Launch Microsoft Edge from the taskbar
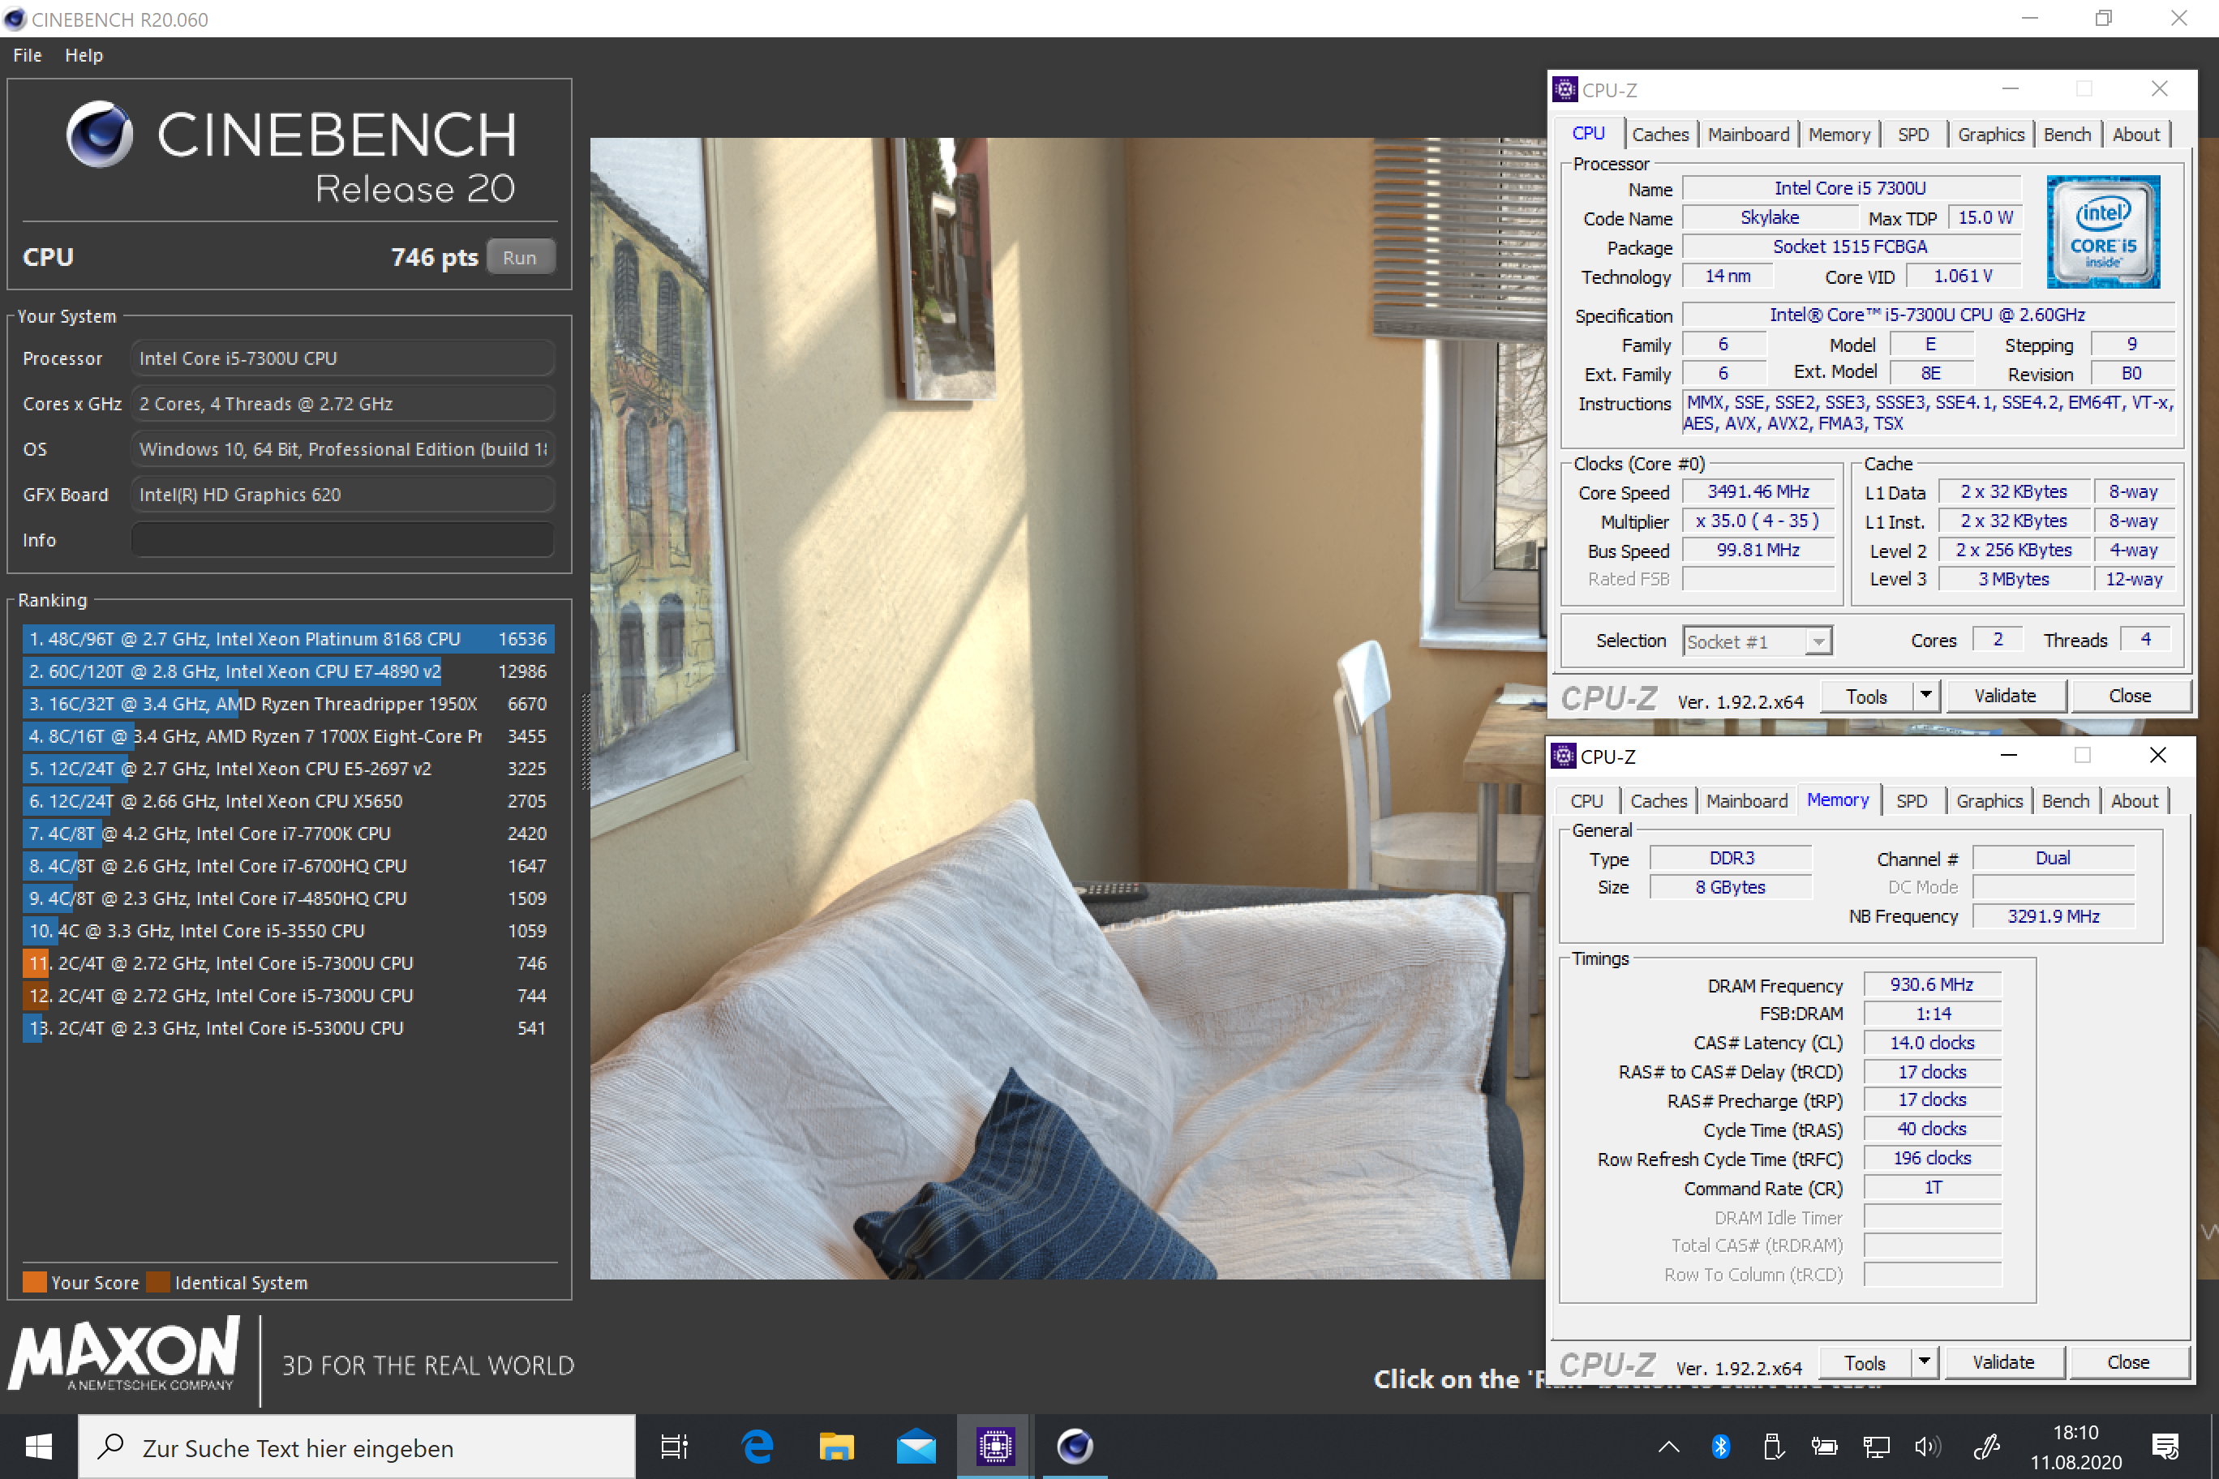Viewport: 2219px width, 1479px height. (757, 1446)
